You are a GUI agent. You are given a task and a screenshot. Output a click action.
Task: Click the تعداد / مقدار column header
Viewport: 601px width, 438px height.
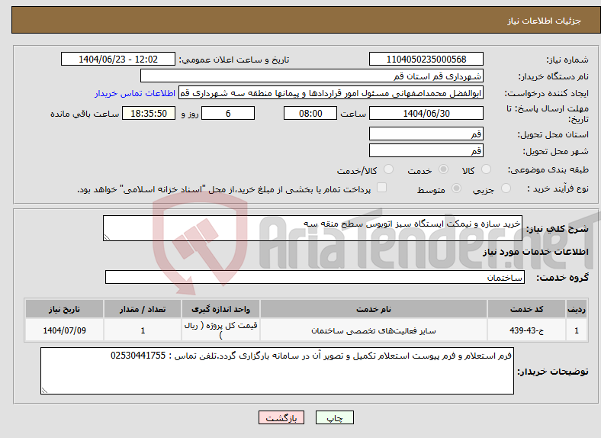pyautogui.click(x=143, y=309)
